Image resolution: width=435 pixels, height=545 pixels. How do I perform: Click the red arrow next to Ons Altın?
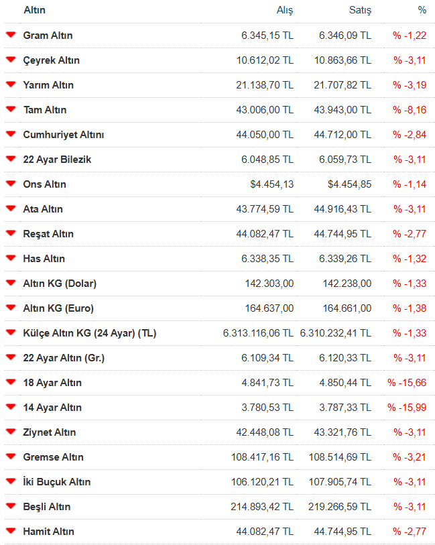[11, 184]
